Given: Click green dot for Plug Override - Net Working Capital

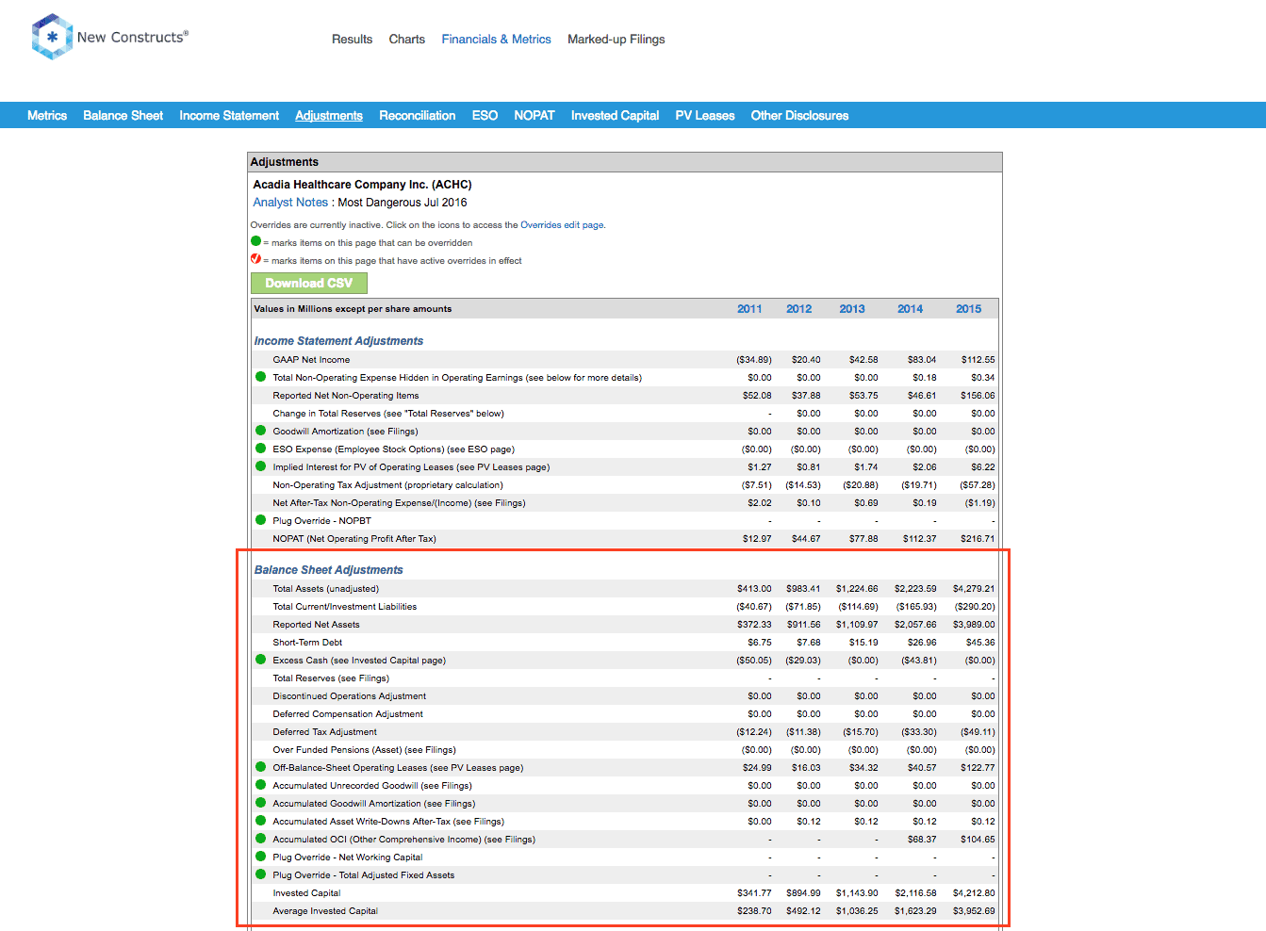Looking at the screenshot, I should tap(261, 857).
